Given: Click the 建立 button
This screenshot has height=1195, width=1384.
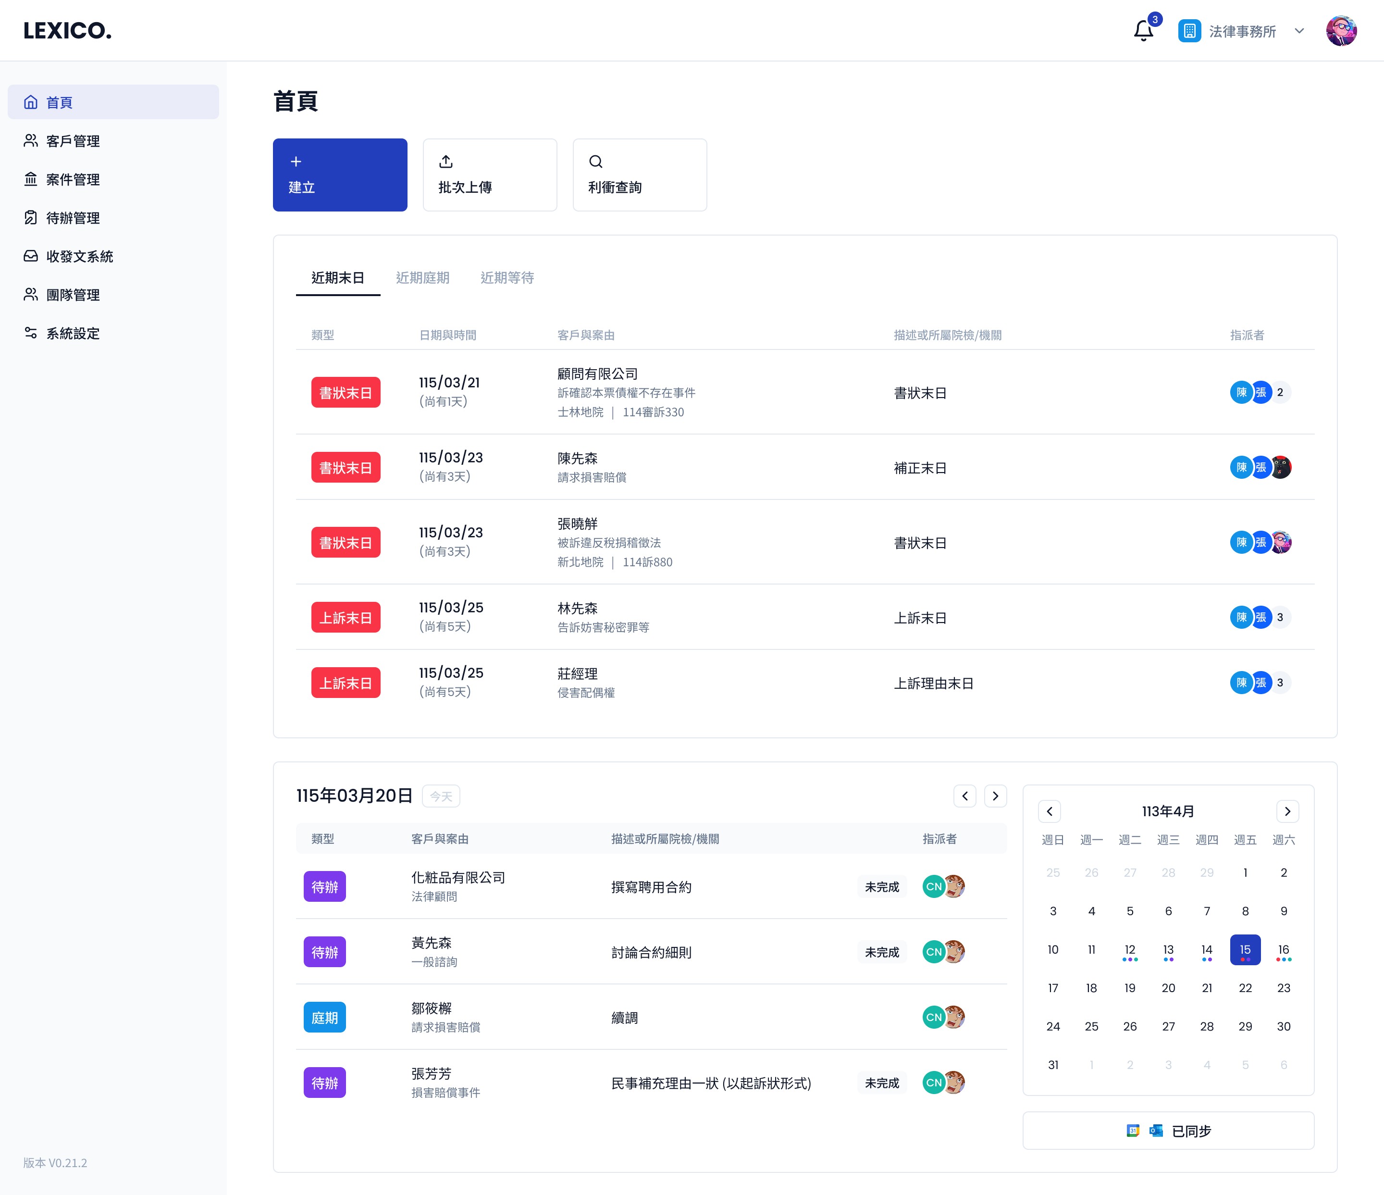Looking at the screenshot, I should [340, 175].
